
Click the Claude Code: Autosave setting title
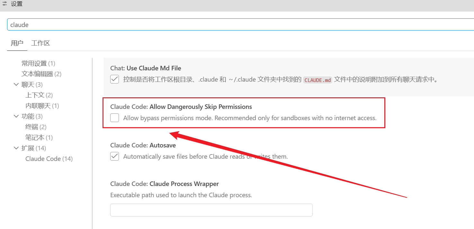(x=143, y=145)
